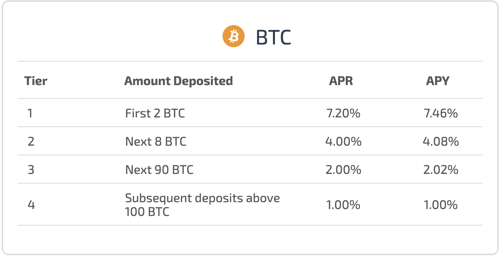Click the 7.46% APY value
The image size is (500, 260).
tap(441, 113)
